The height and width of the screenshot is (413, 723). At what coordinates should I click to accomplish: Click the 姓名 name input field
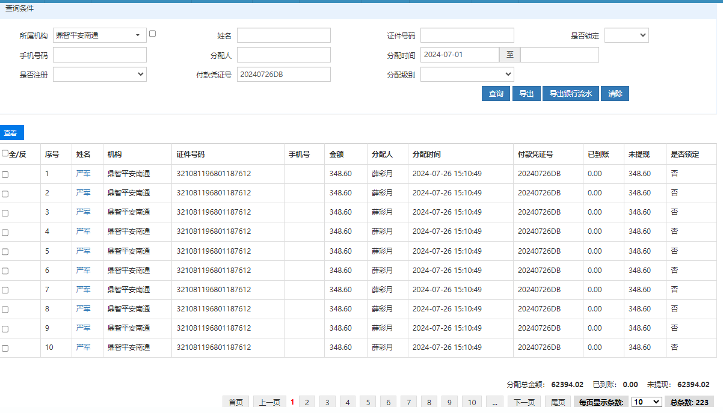pos(283,35)
